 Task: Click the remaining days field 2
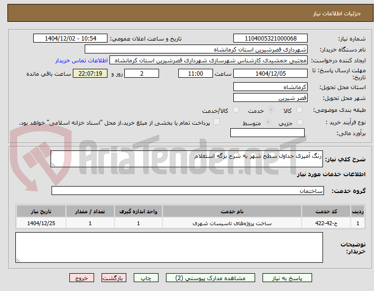point(142,73)
